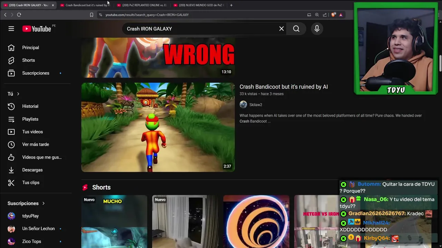Switch to Crash Bandicoot ruined by AI tab
This screenshot has height=248, width=442.
pos(85,5)
